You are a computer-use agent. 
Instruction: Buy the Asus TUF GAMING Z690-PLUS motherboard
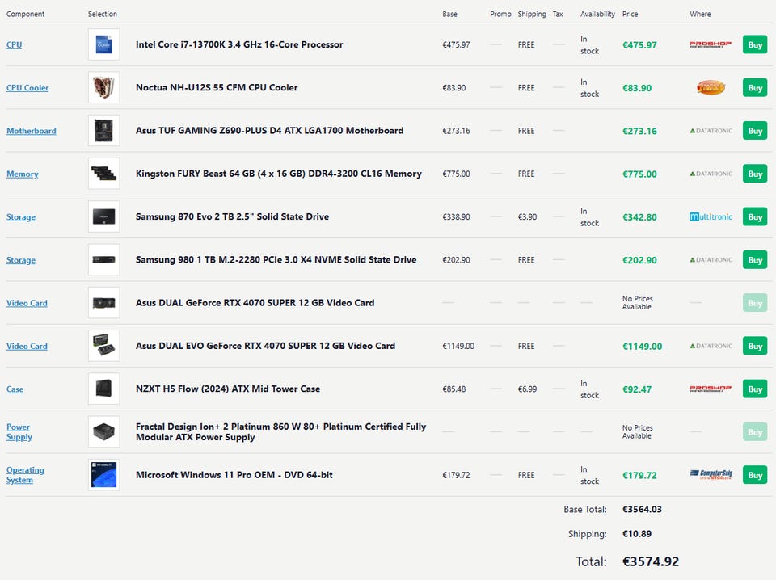click(755, 131)
